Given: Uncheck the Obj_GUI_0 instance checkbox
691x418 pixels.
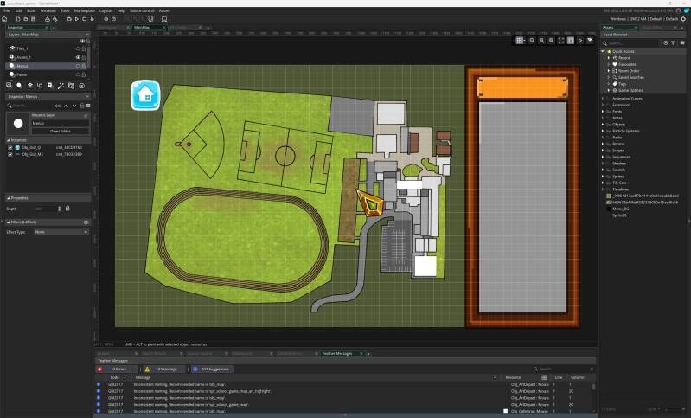Looking at the screenshot, I should tap(10, 147).
